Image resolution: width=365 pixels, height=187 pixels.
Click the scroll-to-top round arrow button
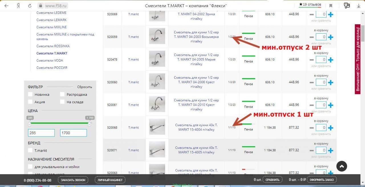(342, 166)
